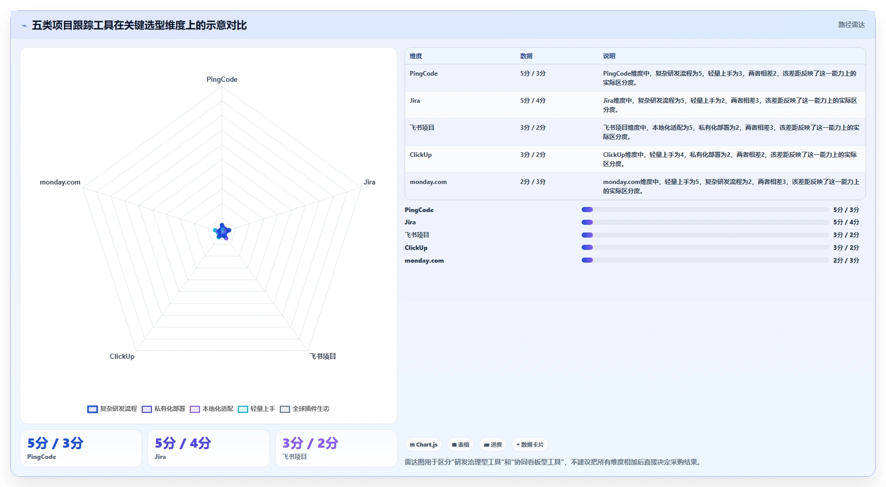
Task: Click the Jira维度中 description text
Action: (x=730, y=105)
